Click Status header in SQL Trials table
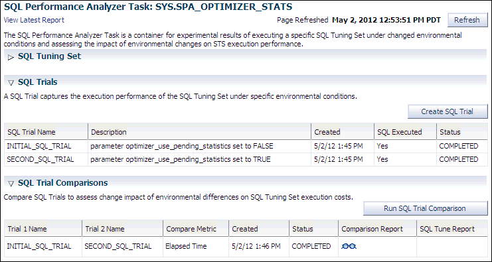Screen dimensions: 492x262 (450, 132)
